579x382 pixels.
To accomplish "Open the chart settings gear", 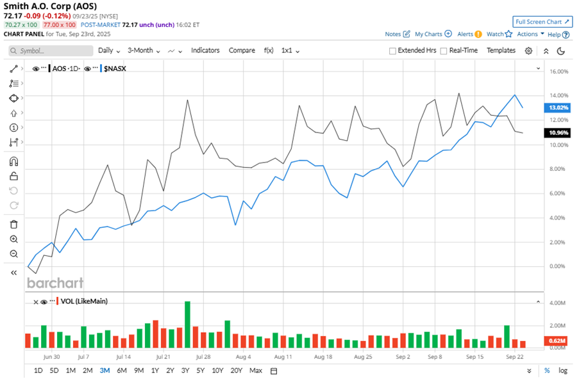I will coord(528,51).
